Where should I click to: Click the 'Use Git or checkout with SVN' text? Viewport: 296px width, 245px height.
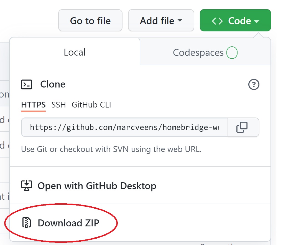pos(111,149)
